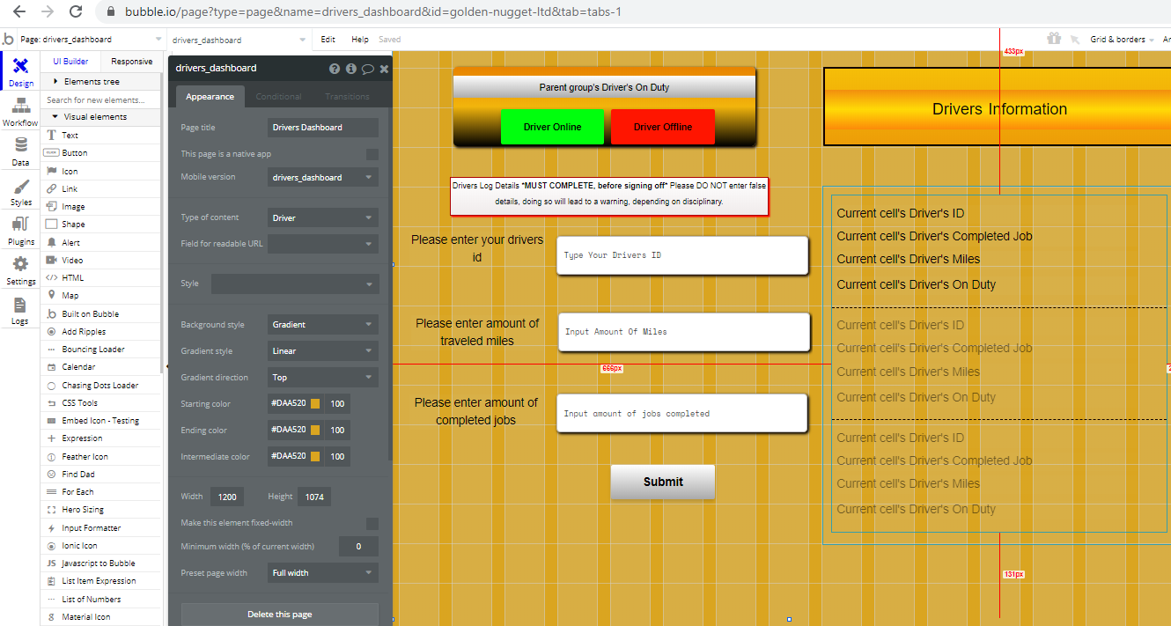Click Starting color swatch
1171x626 pixels.
(315, 404)
